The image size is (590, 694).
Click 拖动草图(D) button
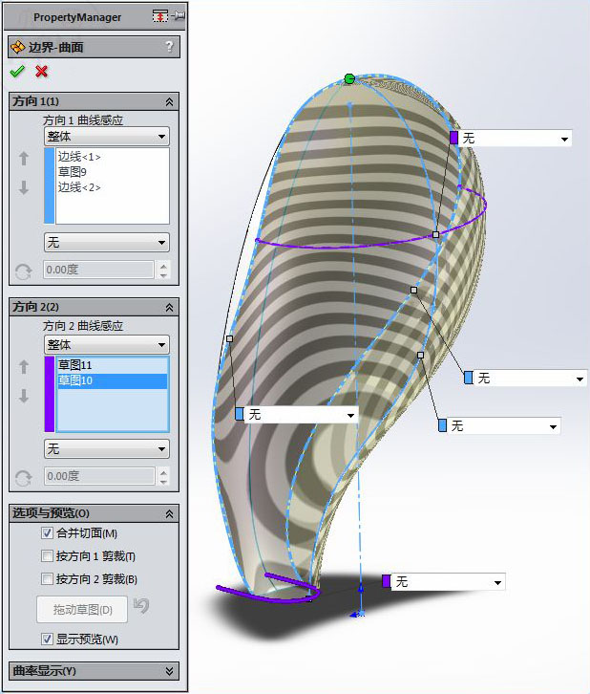(82, 610)
